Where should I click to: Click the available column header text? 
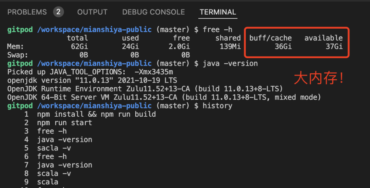323,38
